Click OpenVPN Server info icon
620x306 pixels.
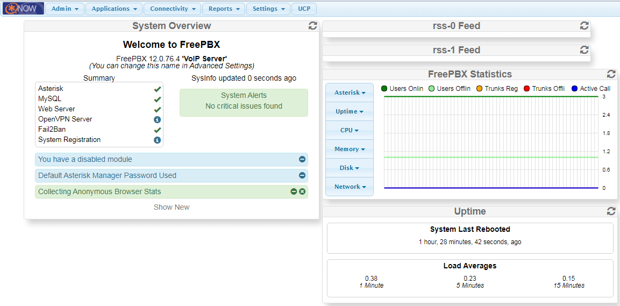pos(158,119)
